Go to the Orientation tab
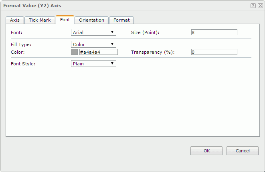The height and width of the screenshot is (172, 265). click(91, 20)
